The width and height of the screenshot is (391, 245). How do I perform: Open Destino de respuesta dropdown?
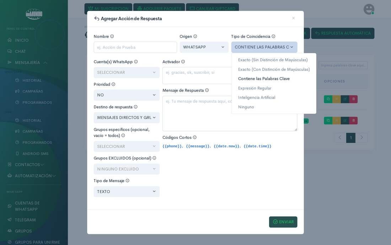click(x=127, y=118)
